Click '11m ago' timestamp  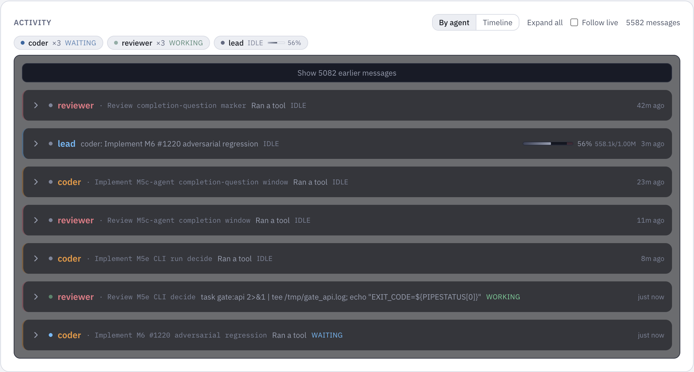[x=650, y=220]
